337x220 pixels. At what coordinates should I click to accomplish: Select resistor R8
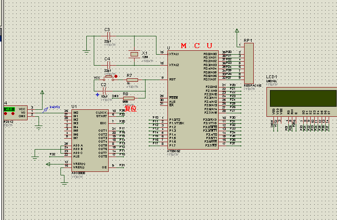pos(129,98)
